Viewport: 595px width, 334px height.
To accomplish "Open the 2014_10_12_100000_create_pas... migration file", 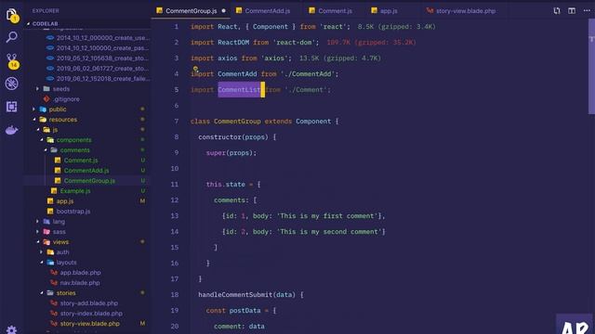I will coord(86,48).
